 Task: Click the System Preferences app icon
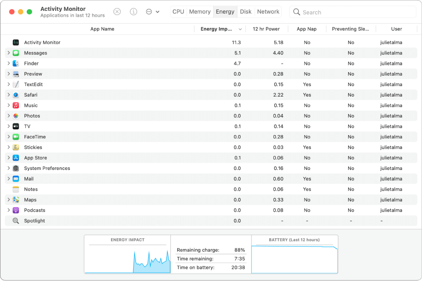coord(16,168)
